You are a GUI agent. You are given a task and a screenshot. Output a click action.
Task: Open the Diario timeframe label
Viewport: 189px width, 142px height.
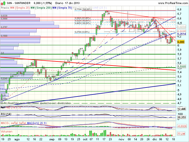pyautogui.click(x=59, y=3)
